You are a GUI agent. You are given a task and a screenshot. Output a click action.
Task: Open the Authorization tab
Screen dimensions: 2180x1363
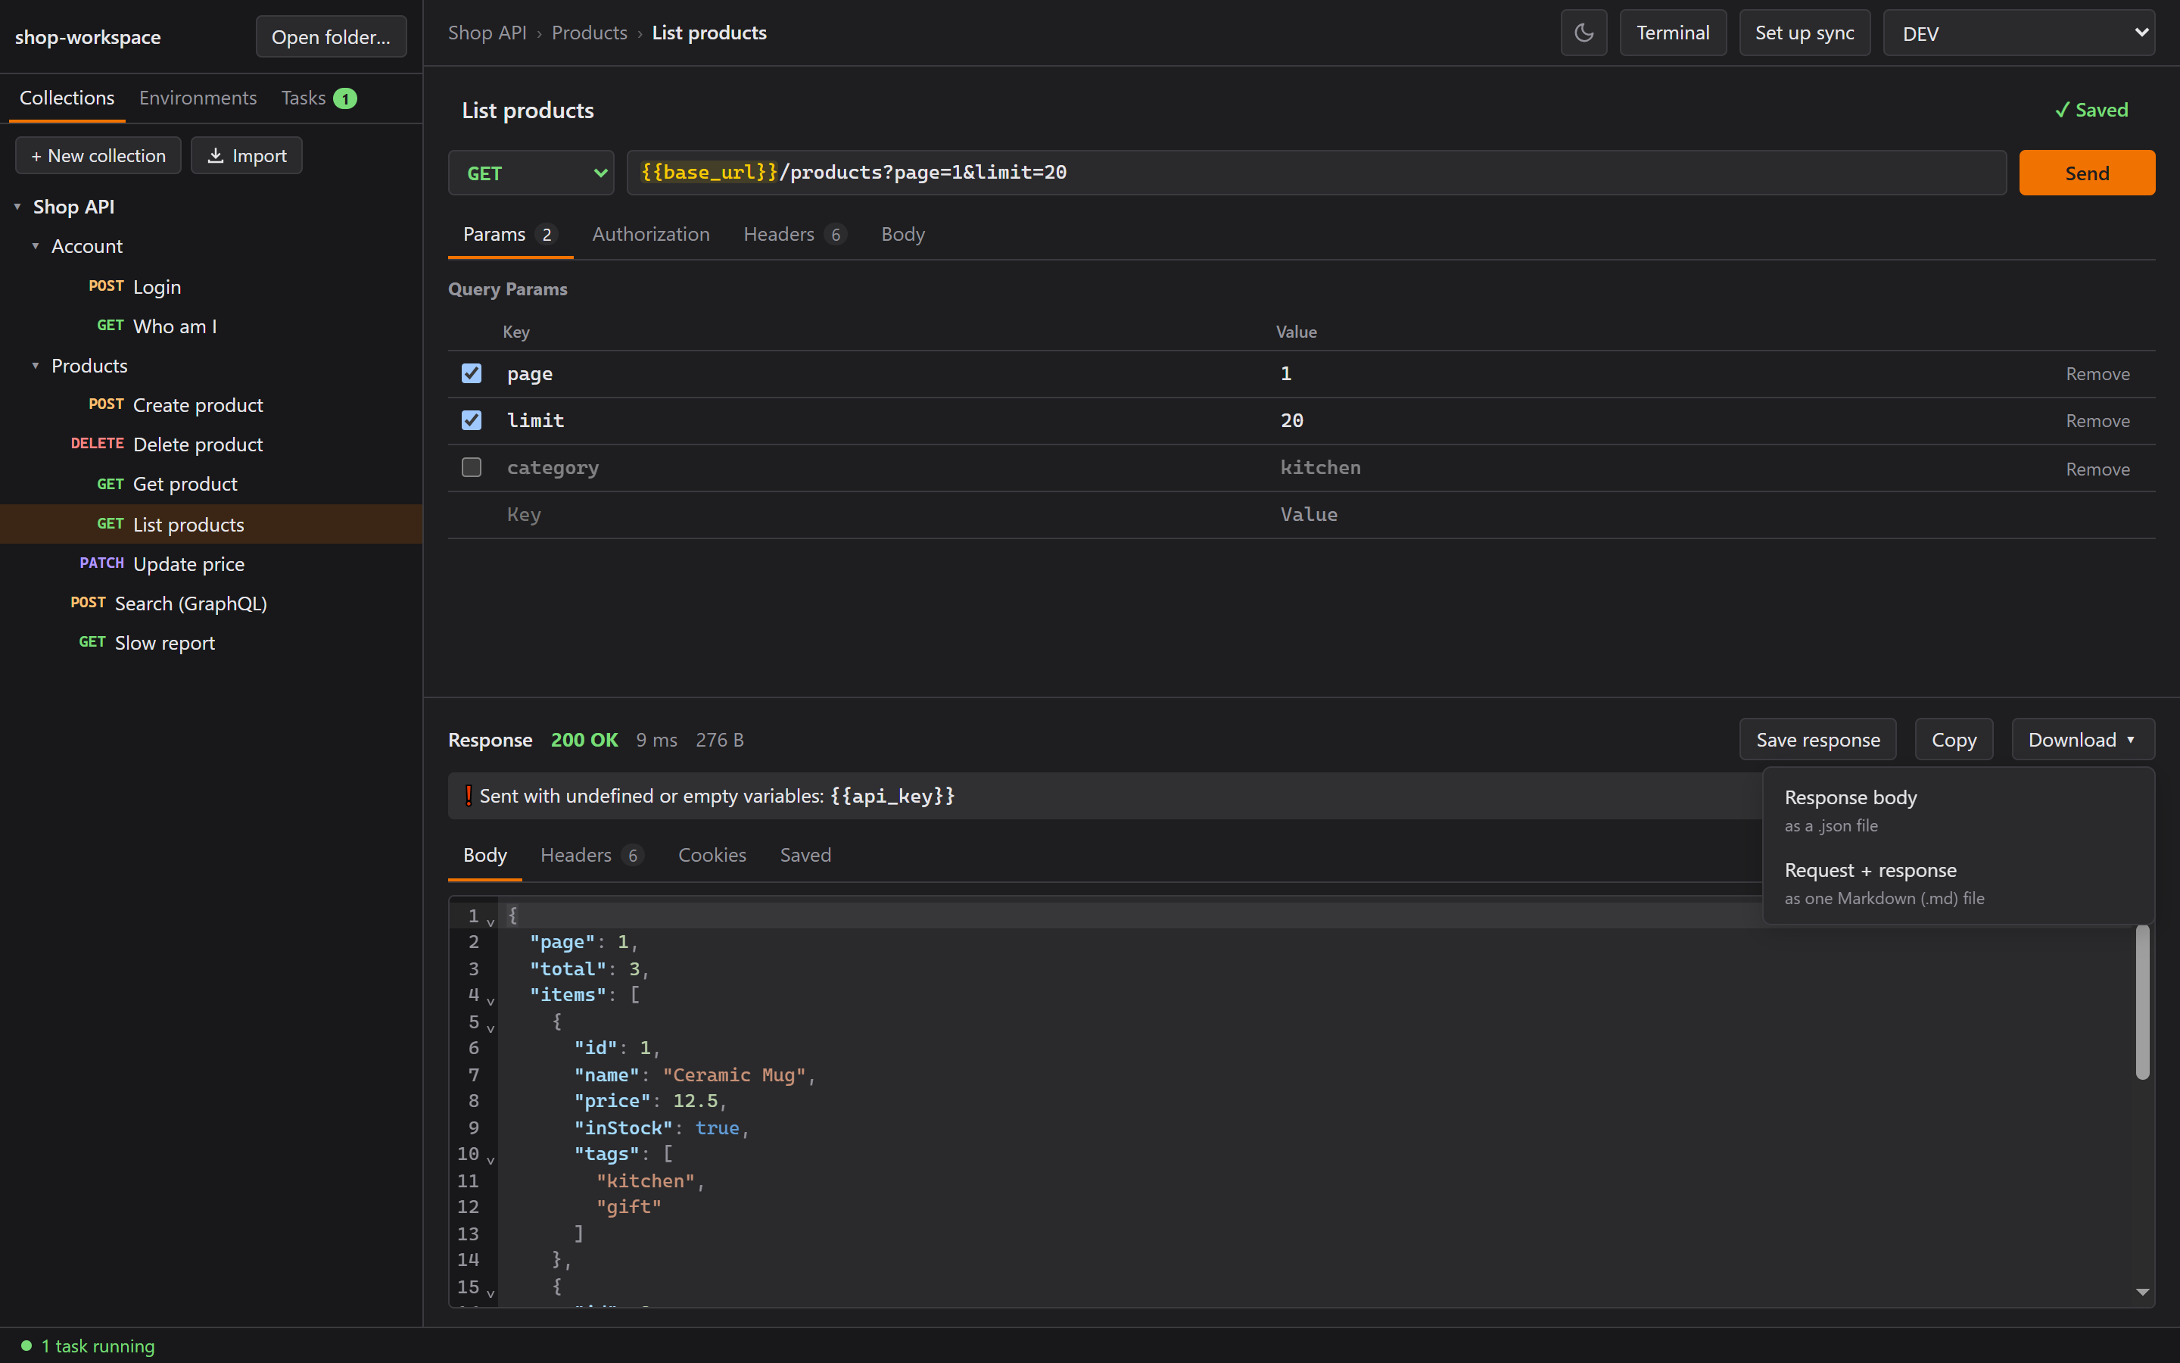pyautogui.click(x=650, y=235)
